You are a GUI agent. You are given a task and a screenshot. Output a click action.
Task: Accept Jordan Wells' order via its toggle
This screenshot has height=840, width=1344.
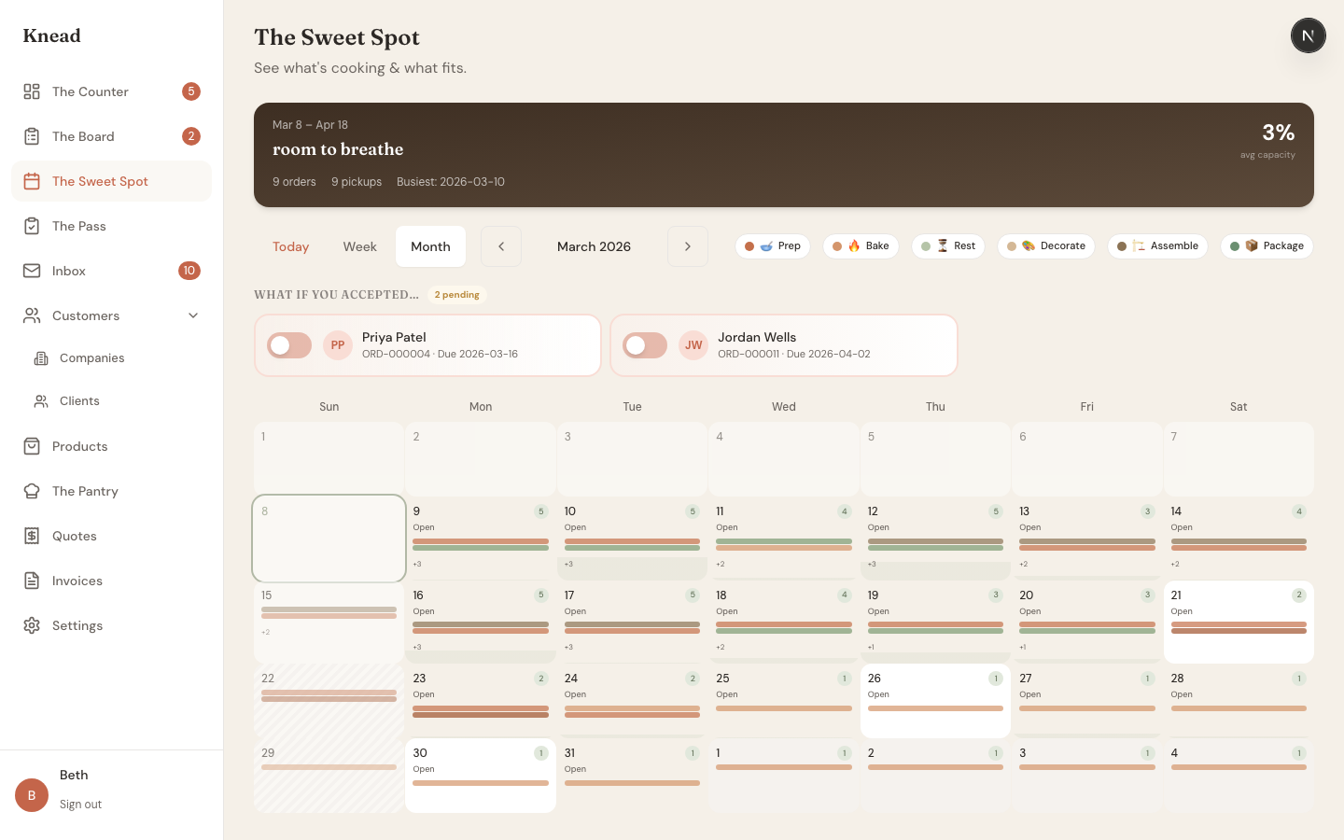point(645,345)
